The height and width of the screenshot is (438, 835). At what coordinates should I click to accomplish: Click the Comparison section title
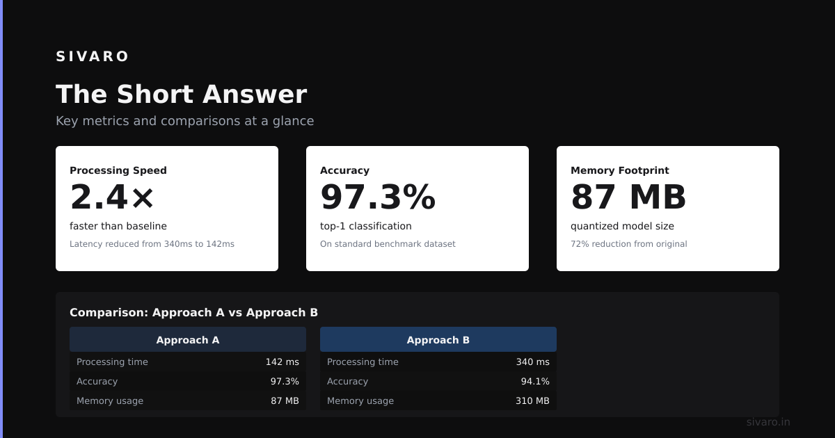[193, 312]
